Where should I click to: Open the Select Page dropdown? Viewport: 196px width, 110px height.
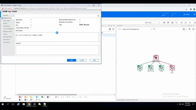pyautogui.click(x=152, y=23)
